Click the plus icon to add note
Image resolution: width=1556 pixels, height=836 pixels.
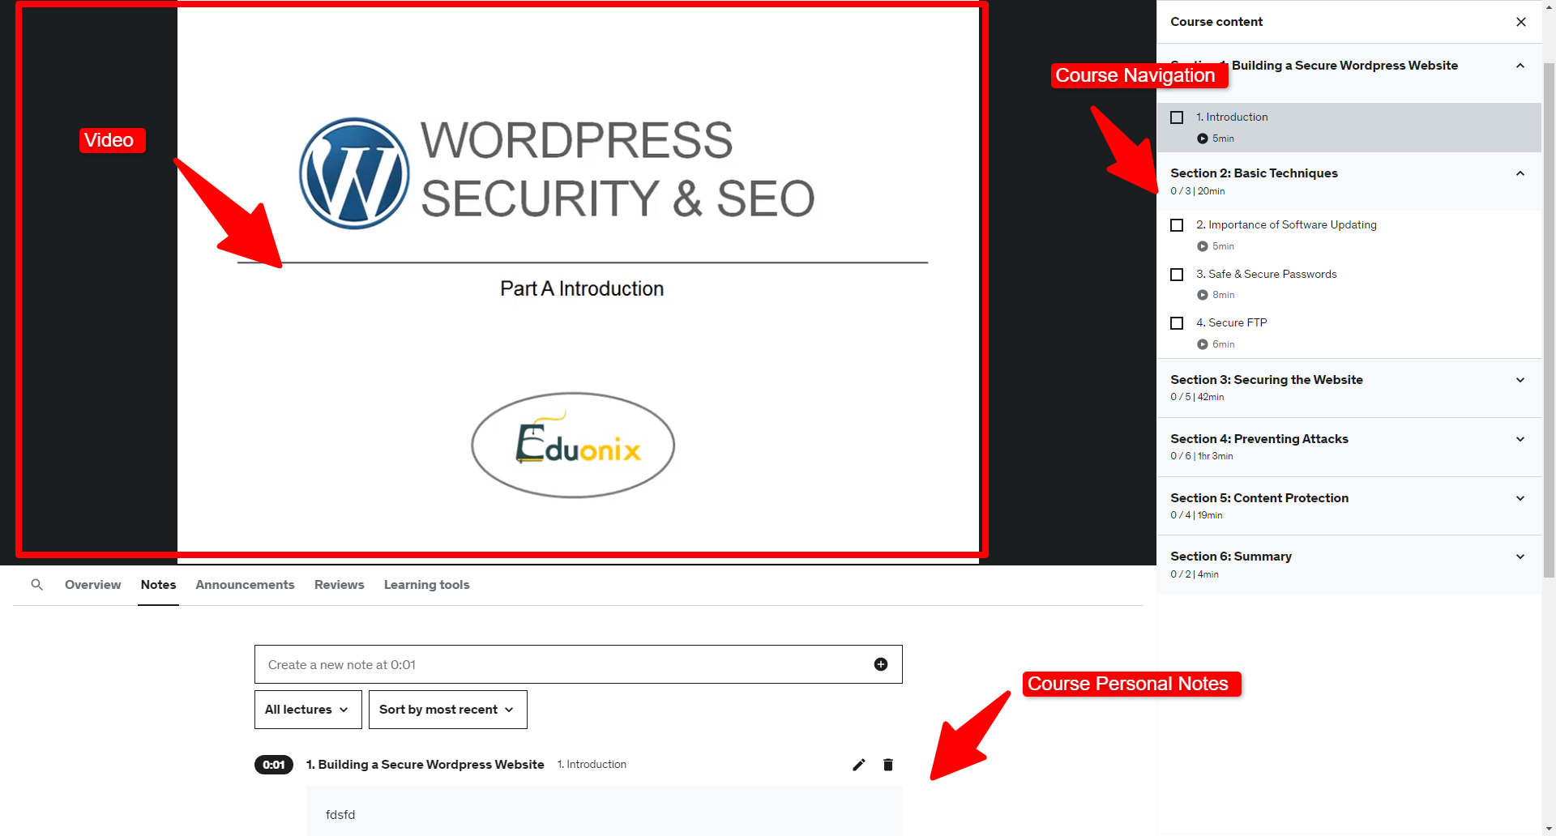point(881,664)
